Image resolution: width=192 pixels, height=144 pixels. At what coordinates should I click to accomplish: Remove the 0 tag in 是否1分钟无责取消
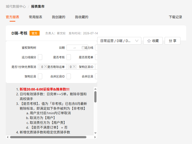coord(46,66)
